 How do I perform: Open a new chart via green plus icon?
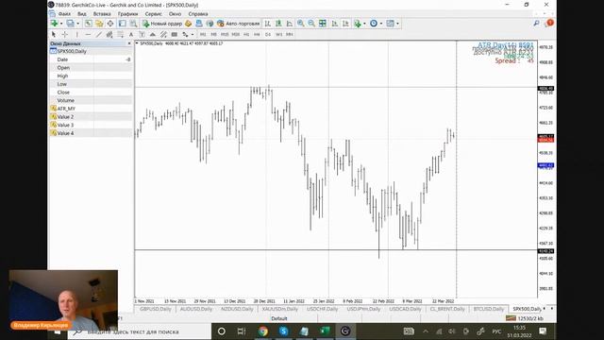click(x=55, y=24)
